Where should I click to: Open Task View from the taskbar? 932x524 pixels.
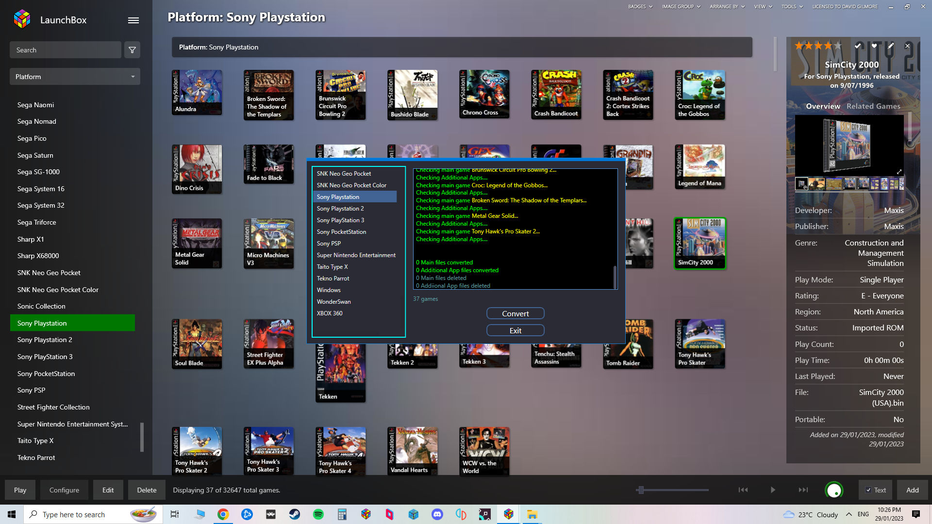point(175,514)
